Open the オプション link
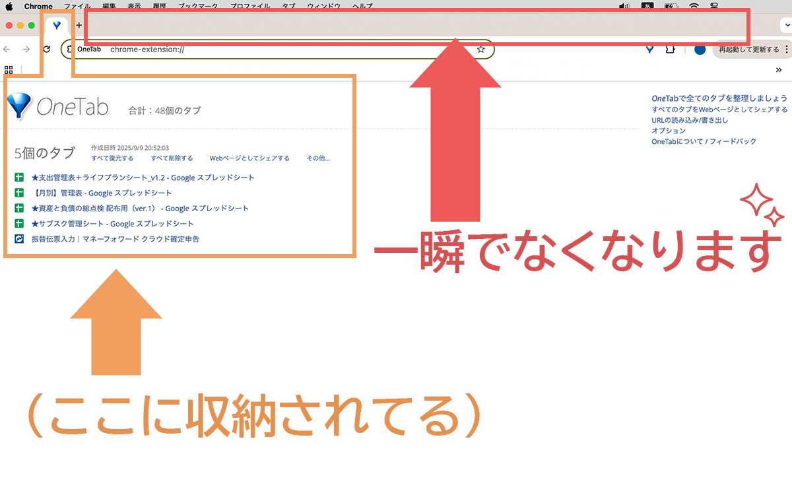The height and width of the screenshot is (497, 792). tap(669, 131)
